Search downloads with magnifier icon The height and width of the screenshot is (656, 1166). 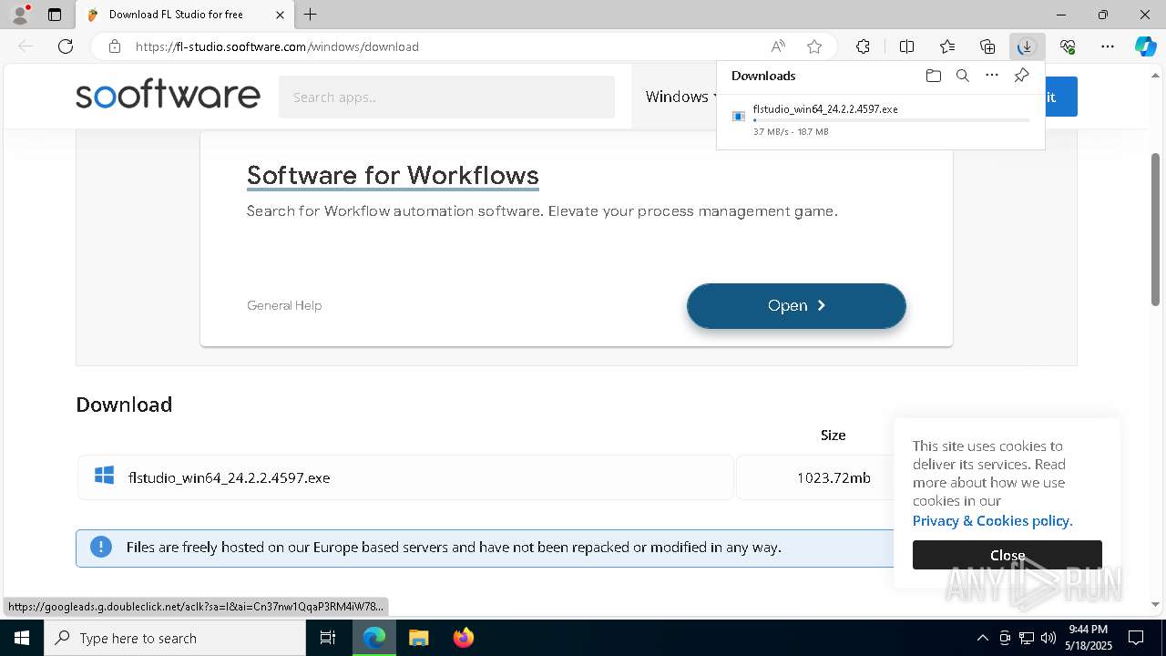962,76
